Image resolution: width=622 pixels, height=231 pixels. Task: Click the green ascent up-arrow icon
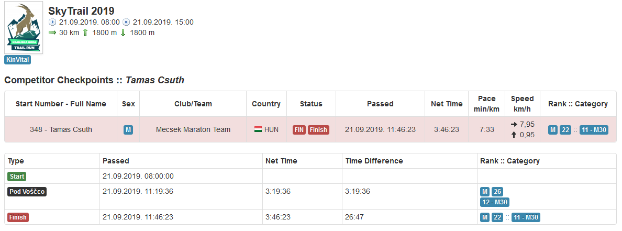85,32
